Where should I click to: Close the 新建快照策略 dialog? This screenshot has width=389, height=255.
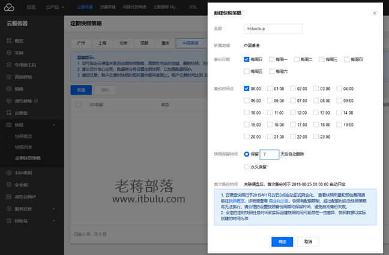[375, 13]
